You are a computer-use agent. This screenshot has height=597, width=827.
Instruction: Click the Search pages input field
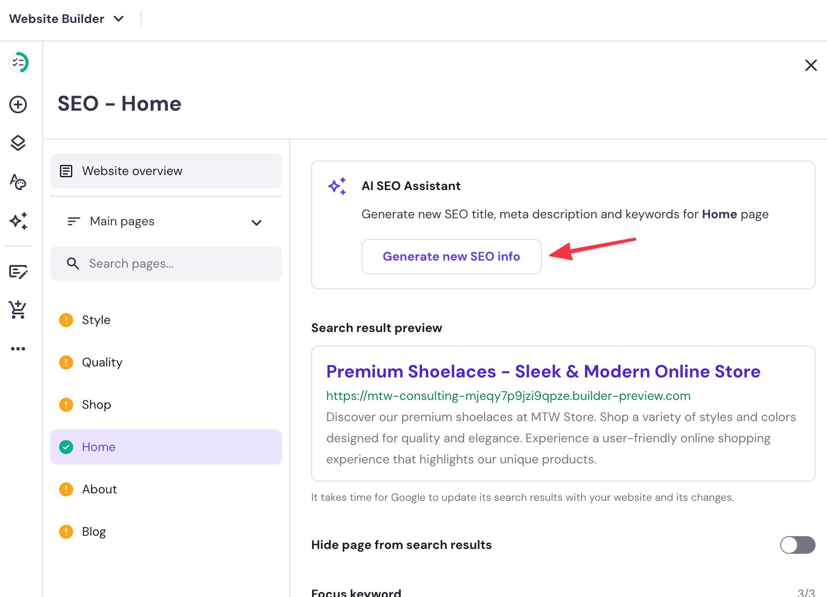166,263
